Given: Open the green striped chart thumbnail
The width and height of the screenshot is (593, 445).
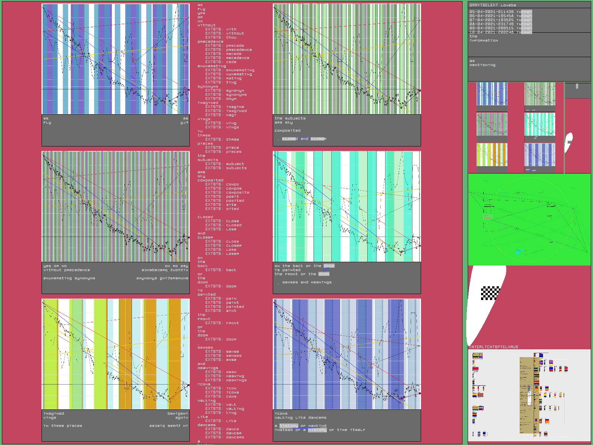Looking at the screenshot, I should click(x=540, y=94).
